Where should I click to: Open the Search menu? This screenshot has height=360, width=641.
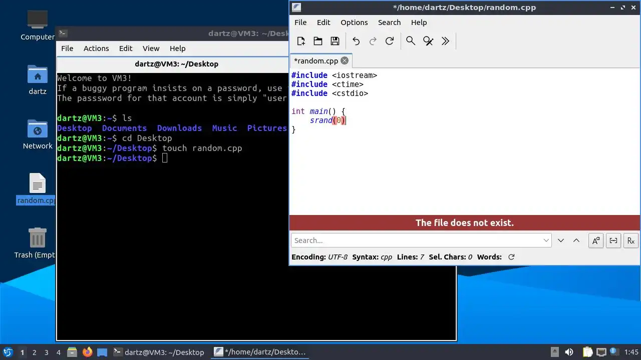click(x=389, y=22)
